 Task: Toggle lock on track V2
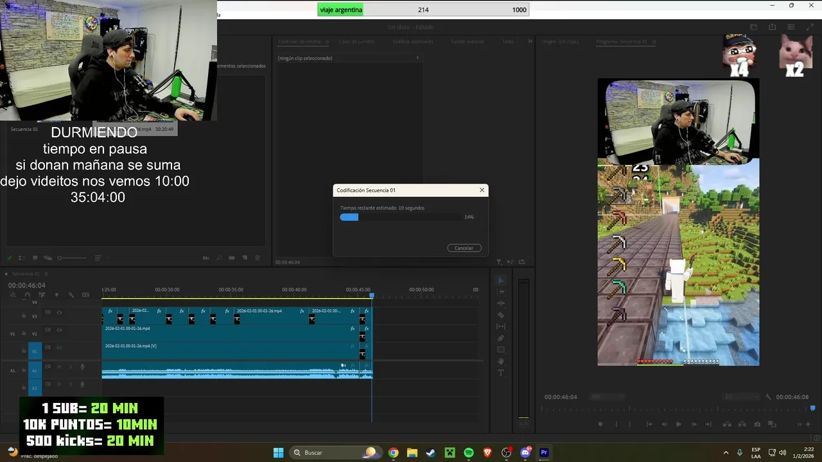pyautogui.click(x=24, y=334)
